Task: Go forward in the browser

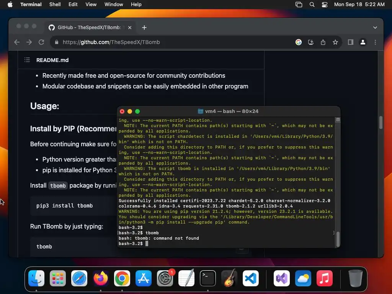Action: [29, 42]
